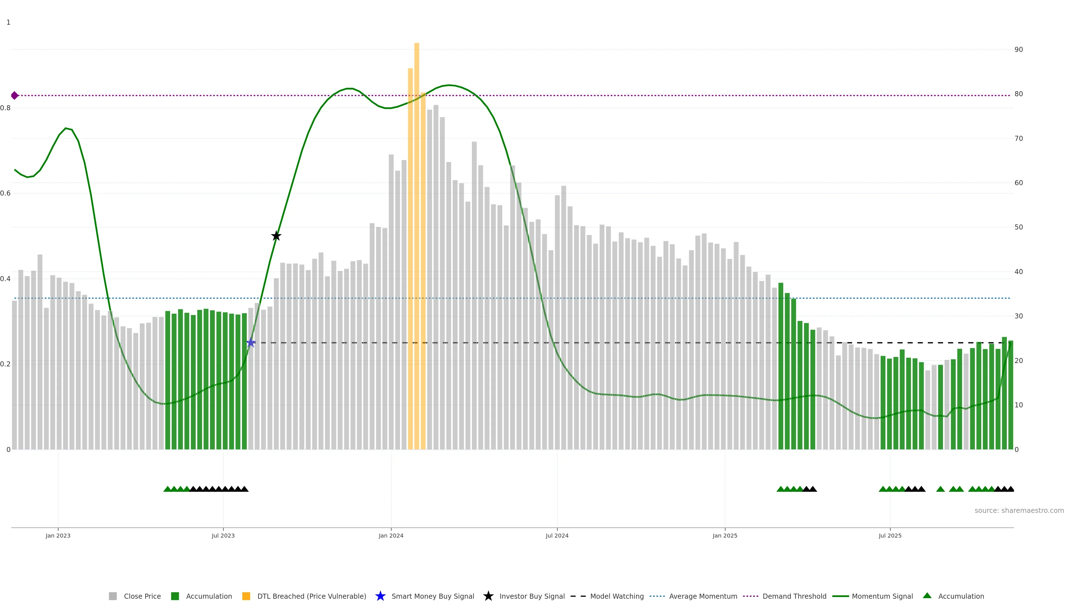Click the Jul 2025 x-axis label

[890, 536]
